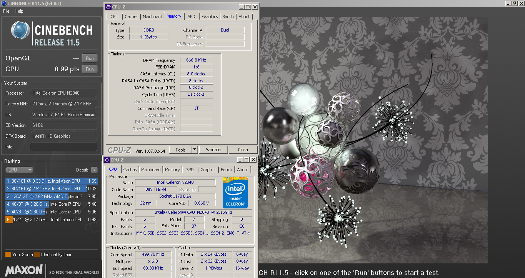Switch to Graphics tab in upper CPU-Z window

[210, 17]
